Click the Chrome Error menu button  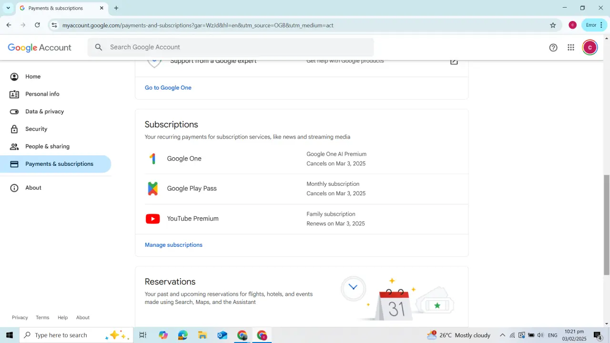click(594, 25)
